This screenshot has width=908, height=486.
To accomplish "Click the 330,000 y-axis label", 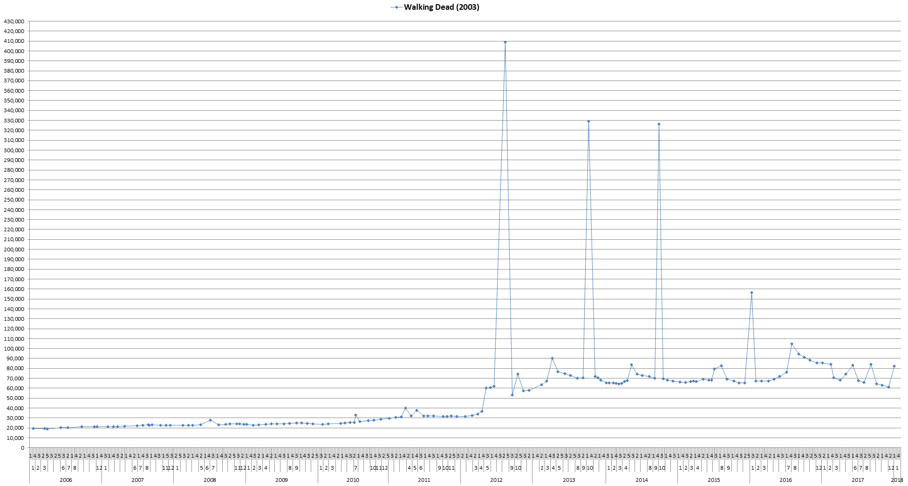I will [x=14, y=121].
